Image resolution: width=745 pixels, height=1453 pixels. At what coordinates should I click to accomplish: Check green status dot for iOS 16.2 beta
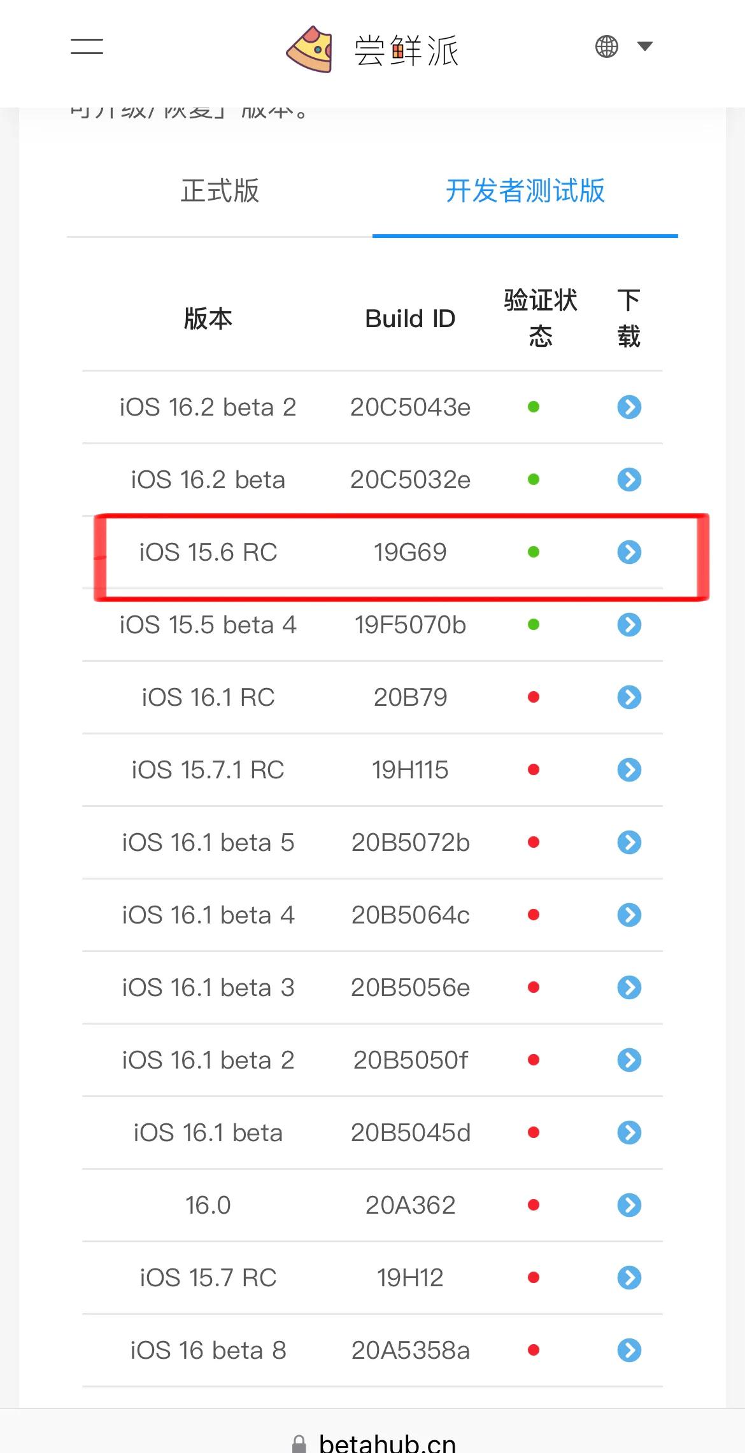tap(534, 479)
